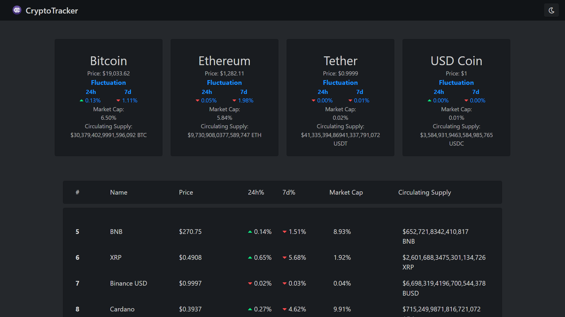Viewport: 565px width, 317px height.
Task: Click the 24h label in Tether card
Action: tap(323, 92)
